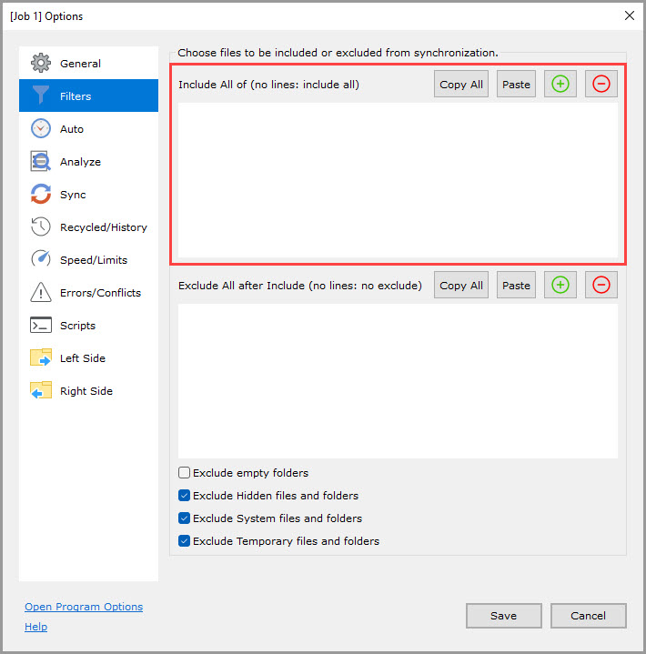Click the green plus icon for Include filters
Viewport: 646px width, 654px height.
[560, 84]
